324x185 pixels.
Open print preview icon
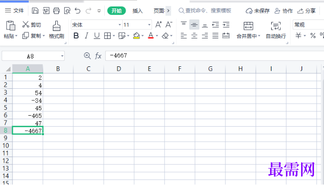click(x=67, y=10)
